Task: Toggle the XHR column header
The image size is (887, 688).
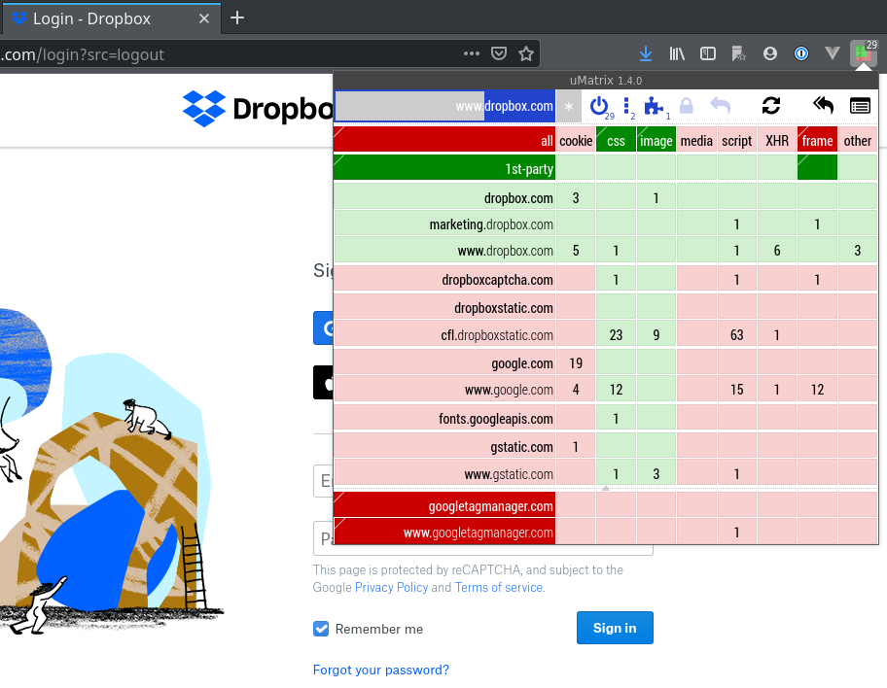Action: click(777, 140)
